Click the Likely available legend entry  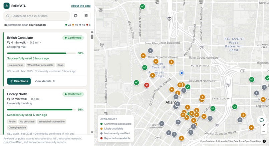[x=112, y=129]
